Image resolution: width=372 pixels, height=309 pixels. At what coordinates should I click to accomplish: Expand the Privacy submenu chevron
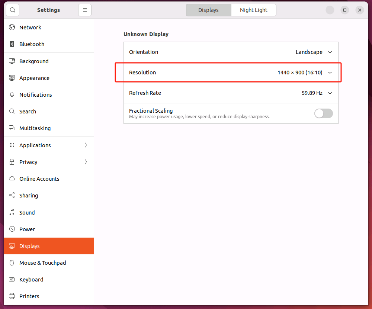pos(86,162)
